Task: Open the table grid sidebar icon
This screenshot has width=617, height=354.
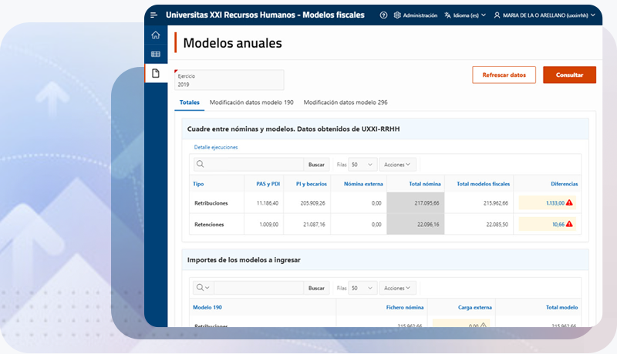Action: coord(156,54)
